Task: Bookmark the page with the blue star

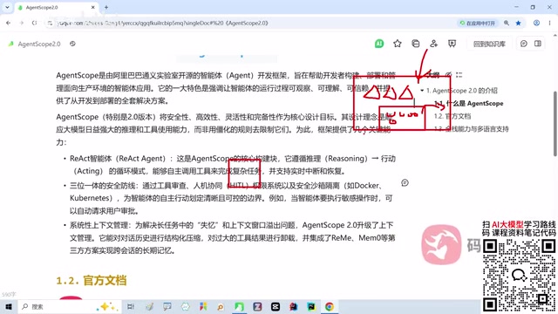Action: coord(518,24)
